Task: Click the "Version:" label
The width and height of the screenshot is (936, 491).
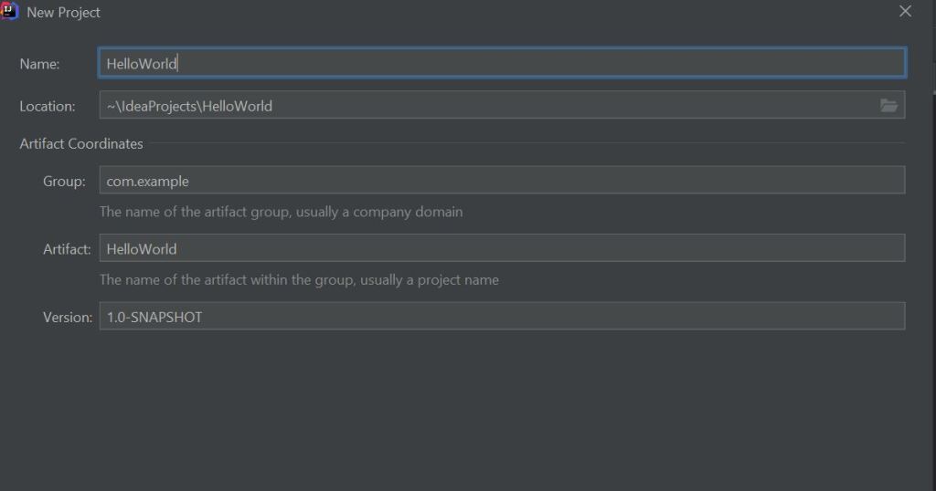Action: [68, 317]
